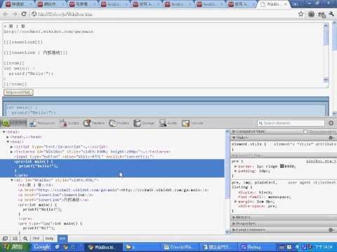337x252 pixels.
Task: Open the Resources panel in DevTools
Action: pos(42,123)
